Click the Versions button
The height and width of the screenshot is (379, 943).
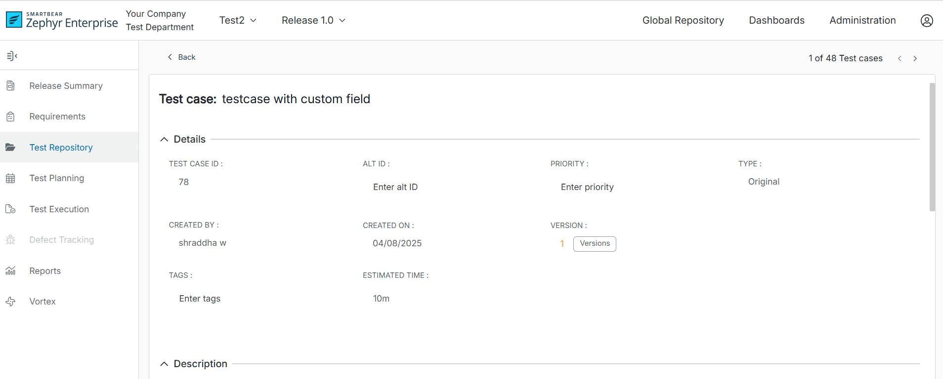[595, 244]
